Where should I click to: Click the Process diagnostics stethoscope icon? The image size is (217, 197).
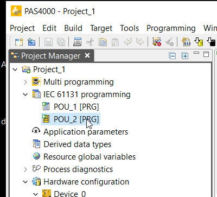36,169
